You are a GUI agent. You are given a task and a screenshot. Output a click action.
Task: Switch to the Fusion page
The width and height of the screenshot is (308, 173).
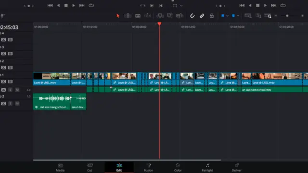(x=149, y=168)
